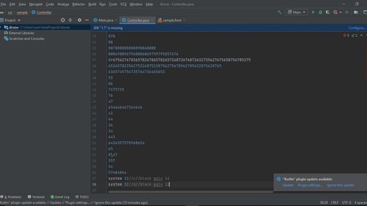Click the JDK "1.7" is missing message
367x206 pixels.
click(x=108, y=28)
